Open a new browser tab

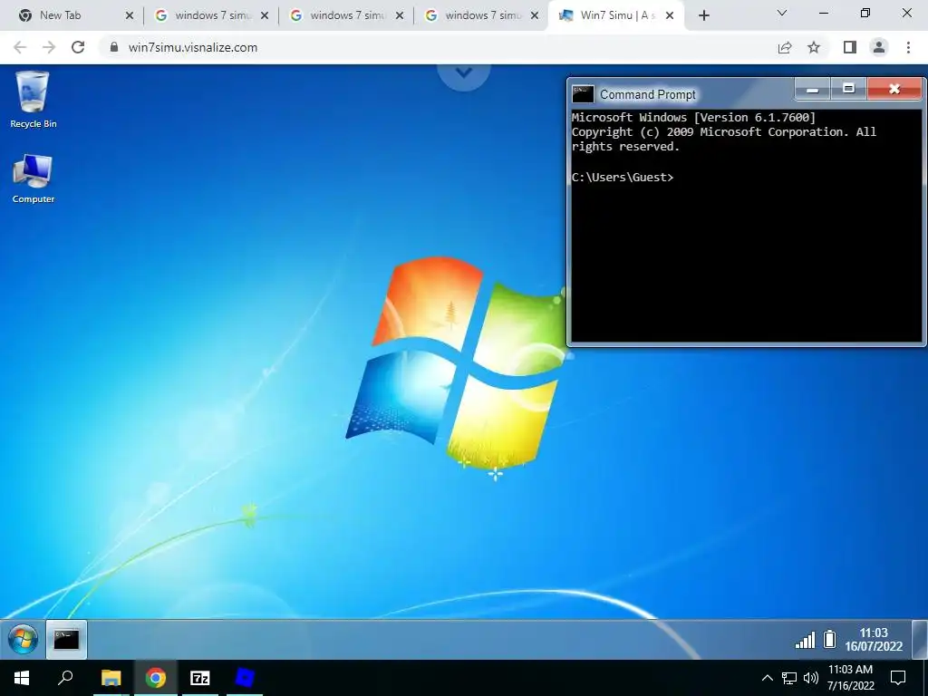tap(703, 16)
